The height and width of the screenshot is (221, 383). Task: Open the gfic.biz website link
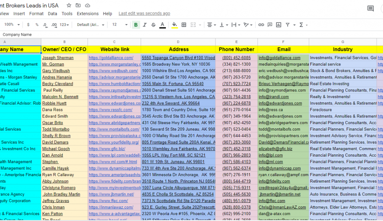[107, 149]
